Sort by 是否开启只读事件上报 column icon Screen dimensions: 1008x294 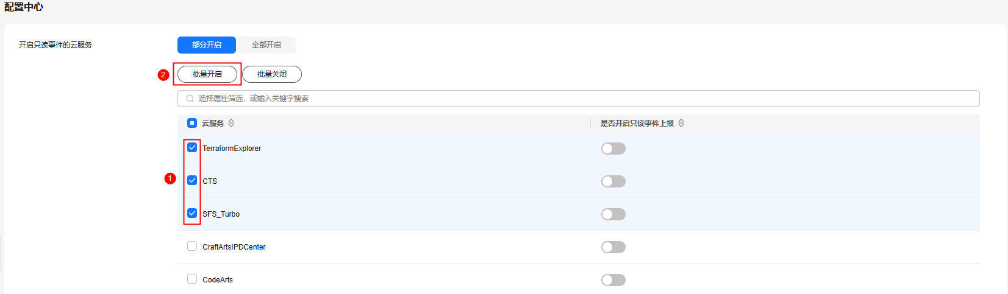(681, 123)
